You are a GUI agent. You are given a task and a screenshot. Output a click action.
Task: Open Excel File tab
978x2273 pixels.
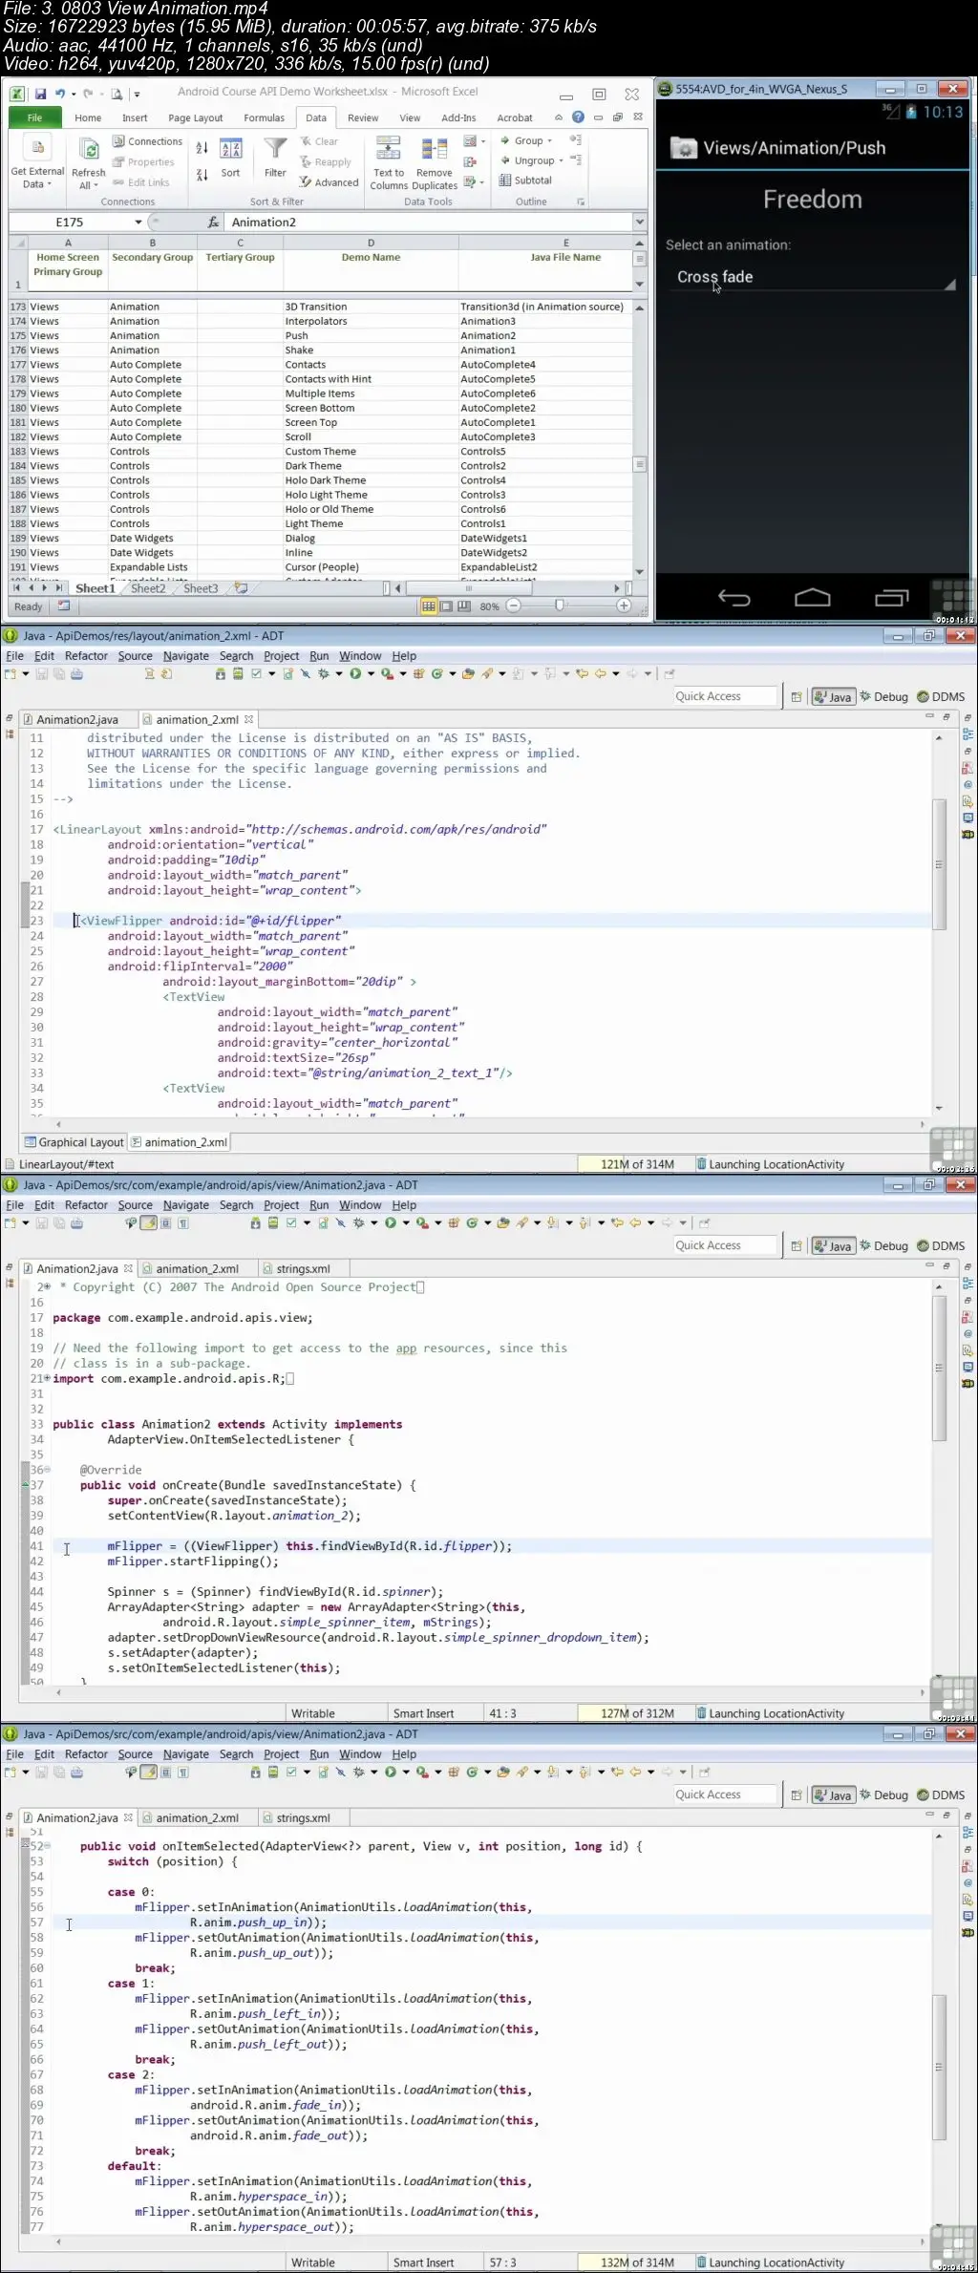click(35, 117)
